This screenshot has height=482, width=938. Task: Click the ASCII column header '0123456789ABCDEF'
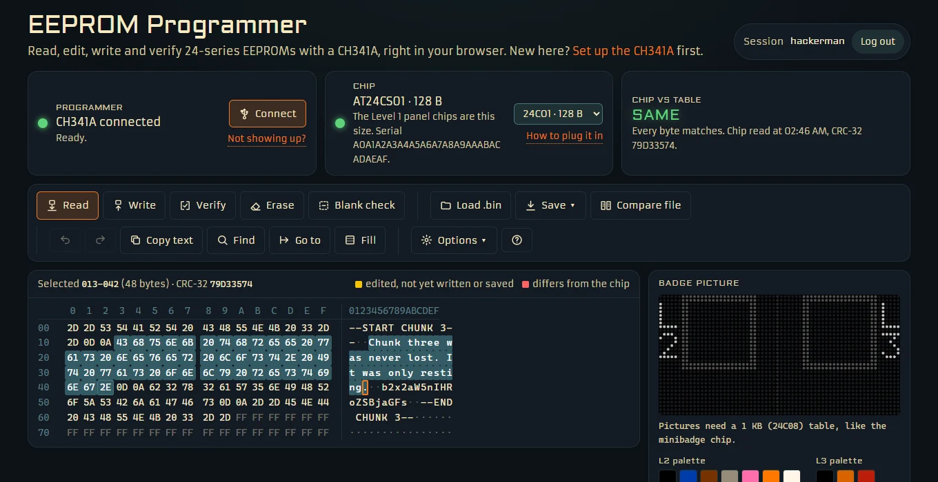[394, 311]
